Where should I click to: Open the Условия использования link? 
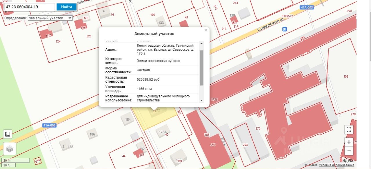[337, 165]
